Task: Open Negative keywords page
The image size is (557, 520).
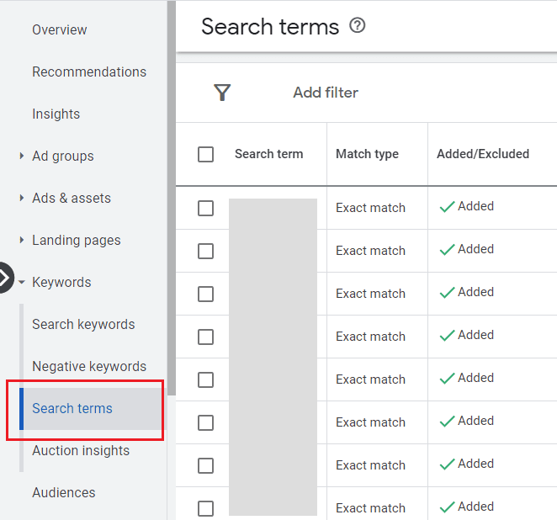Action: 88,366
